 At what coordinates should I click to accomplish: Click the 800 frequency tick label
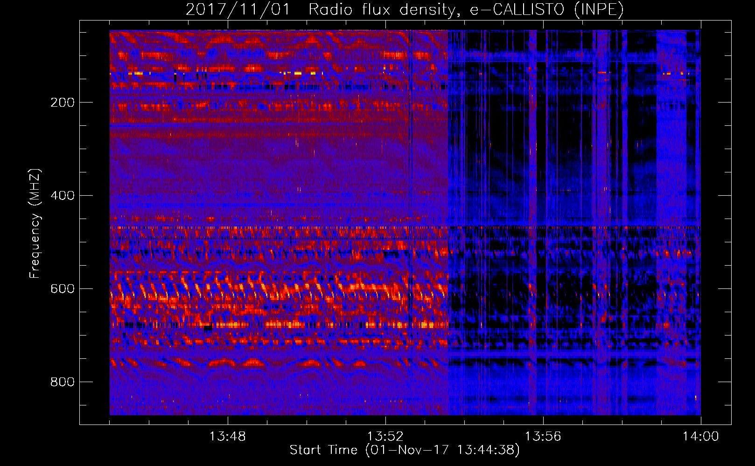pyautogui.click(x=63, y=382)
